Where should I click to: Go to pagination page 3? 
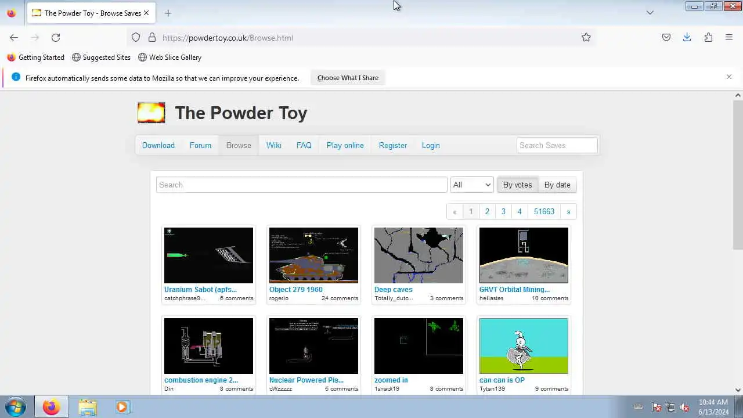click(503, 211)
